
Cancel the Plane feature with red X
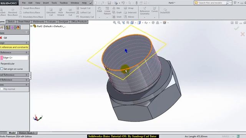[1, 38]
